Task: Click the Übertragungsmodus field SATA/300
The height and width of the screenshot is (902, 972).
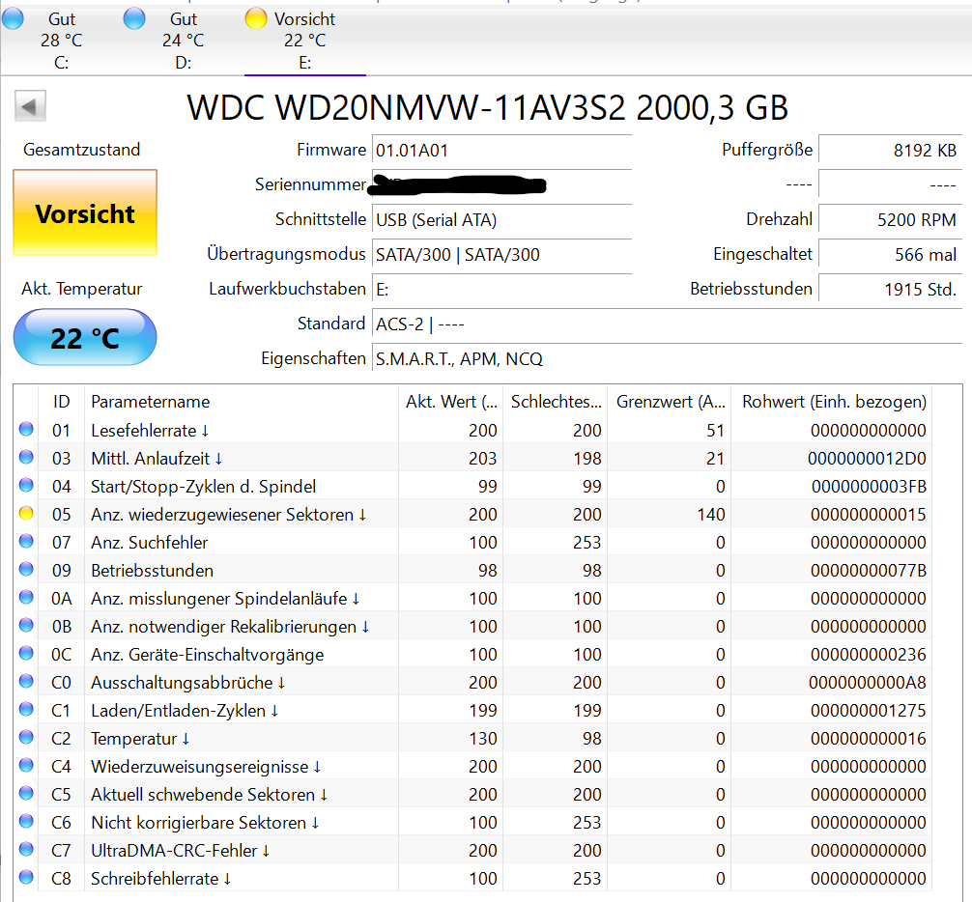Action: pyautogui.click(x=502, y=255)
